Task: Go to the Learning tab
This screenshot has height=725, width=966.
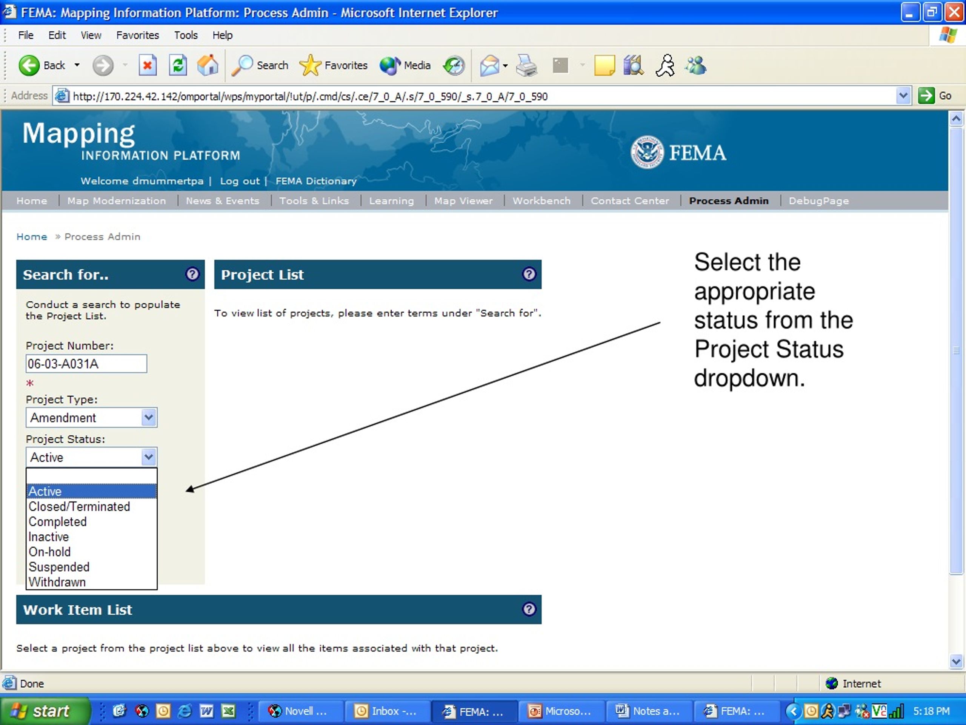Action: [x=391, y=201]
